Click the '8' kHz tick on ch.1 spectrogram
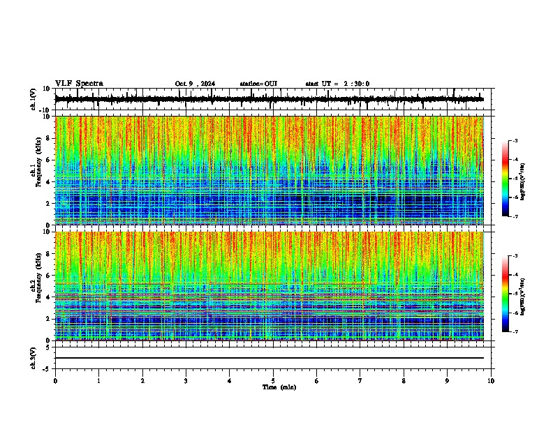Image resolution: width=553 pixels, height=427 pixels. coord(49,138)
